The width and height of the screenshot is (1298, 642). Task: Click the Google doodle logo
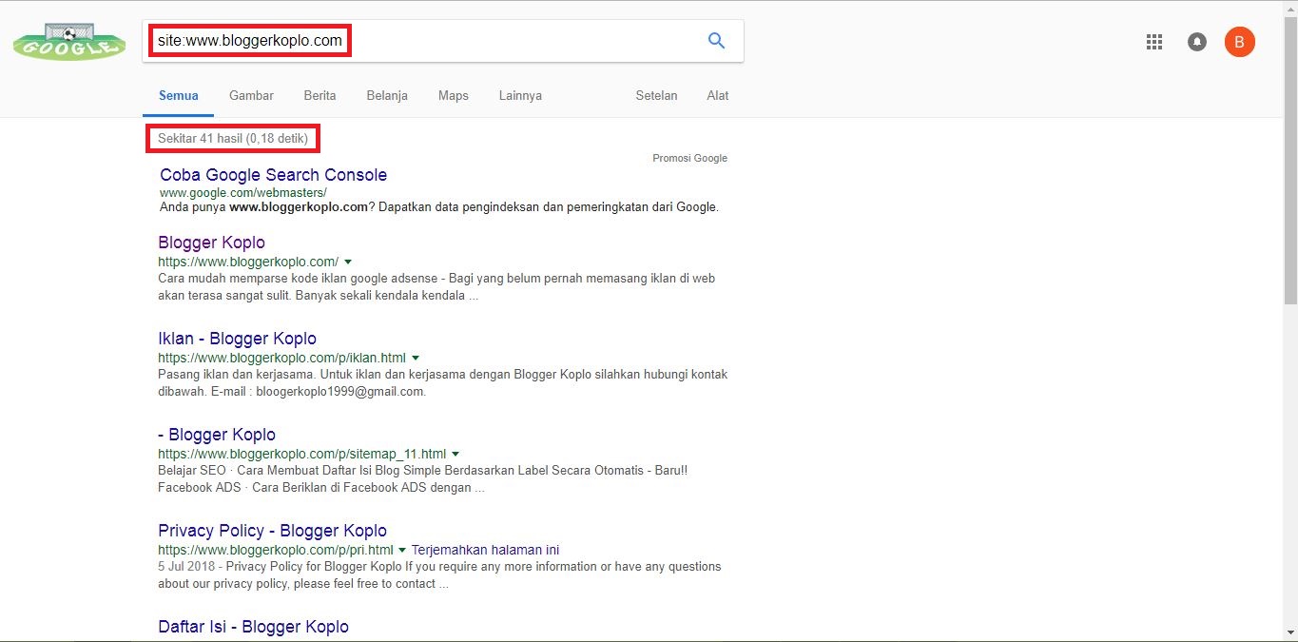pyautogui.click(x=69, y=43)
